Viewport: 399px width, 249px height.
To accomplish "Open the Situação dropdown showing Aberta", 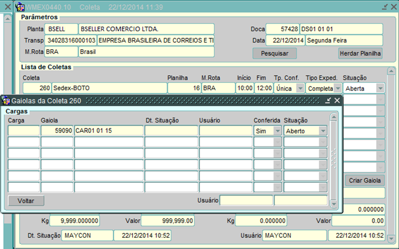I will [x=380, y=88].
